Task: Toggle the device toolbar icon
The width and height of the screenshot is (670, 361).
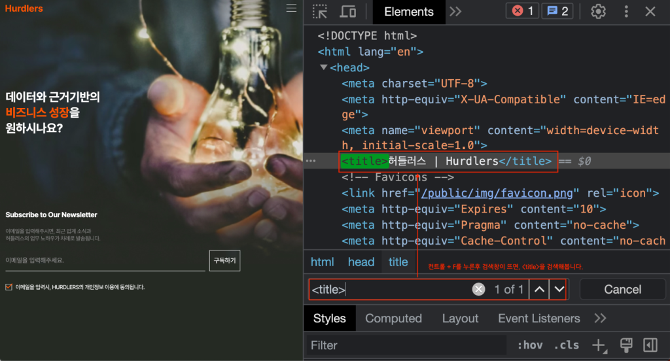Action: [x=348, y=12]
